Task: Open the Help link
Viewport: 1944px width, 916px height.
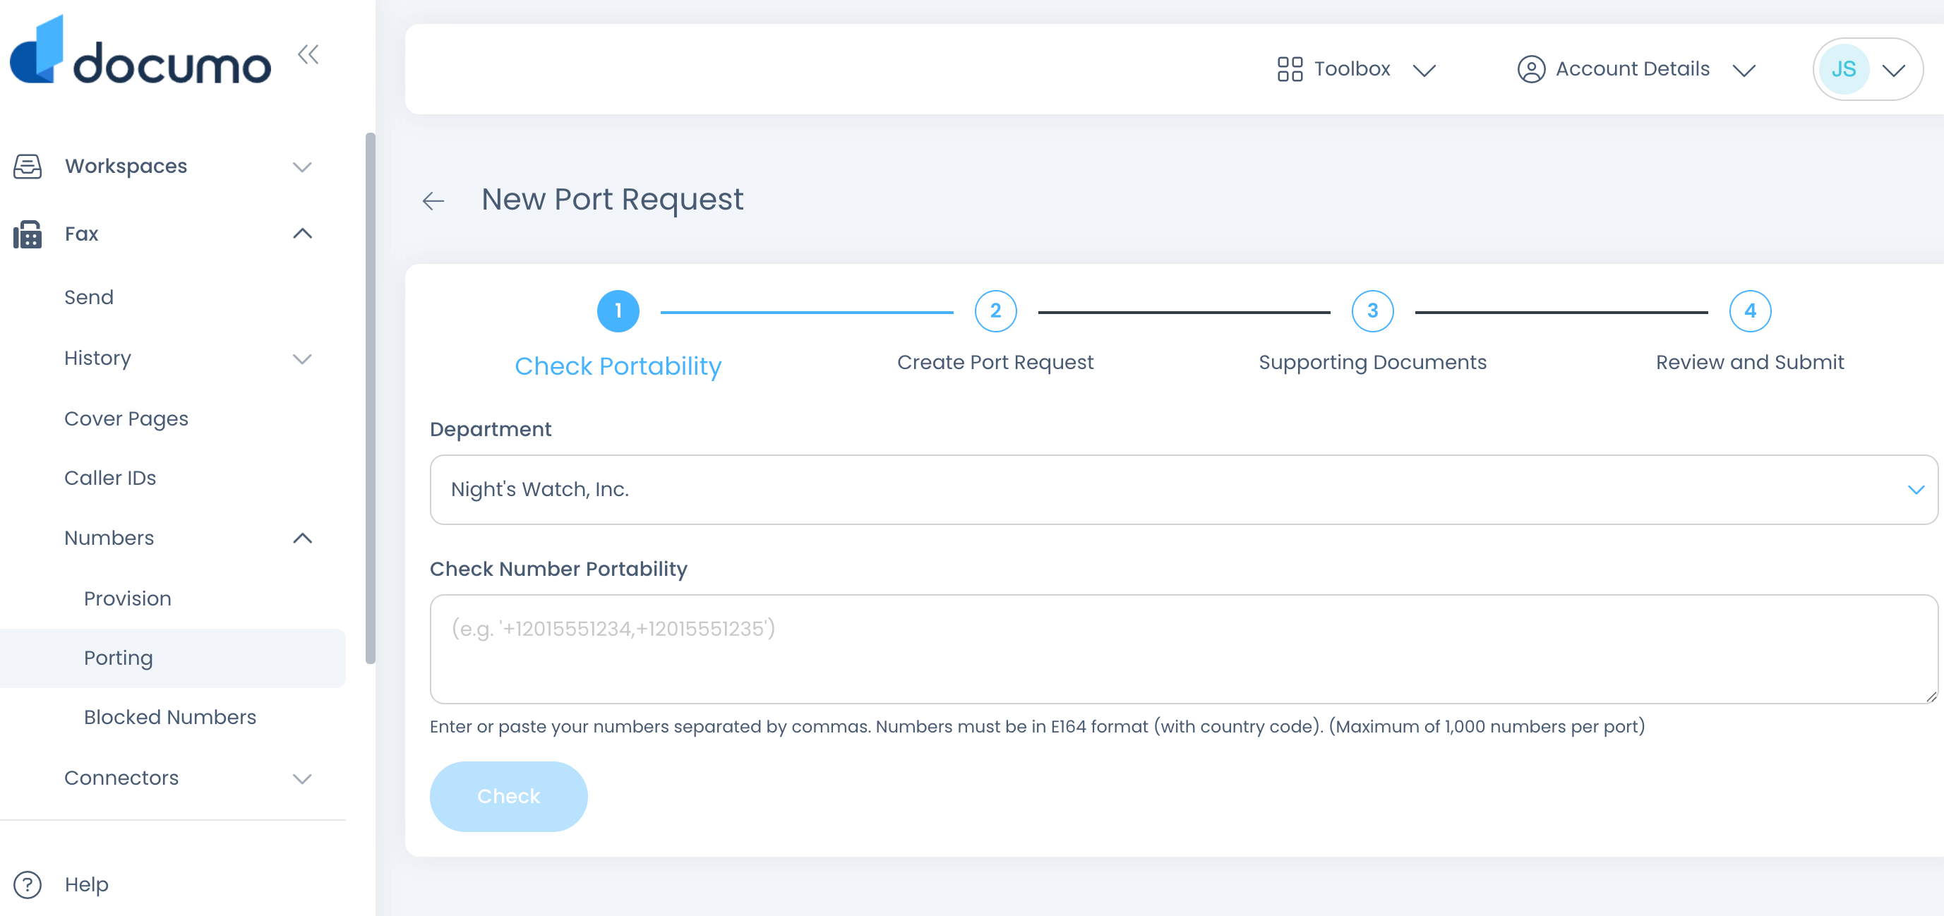Action: pyautogui.click(x=87, y=884)
